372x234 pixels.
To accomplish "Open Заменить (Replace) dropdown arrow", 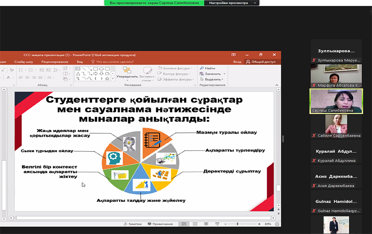I will 224,74.
